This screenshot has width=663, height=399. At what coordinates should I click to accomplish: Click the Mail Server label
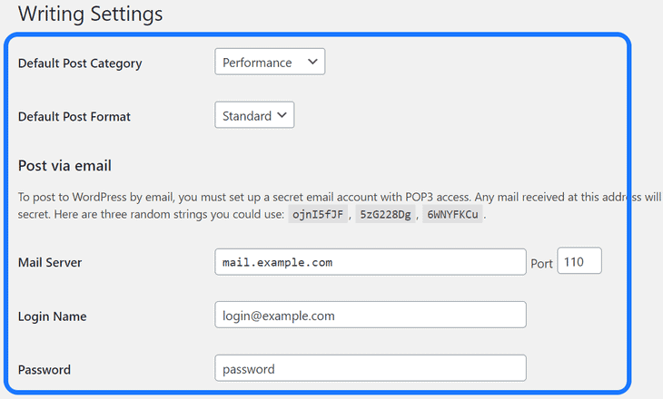point(51,263)
